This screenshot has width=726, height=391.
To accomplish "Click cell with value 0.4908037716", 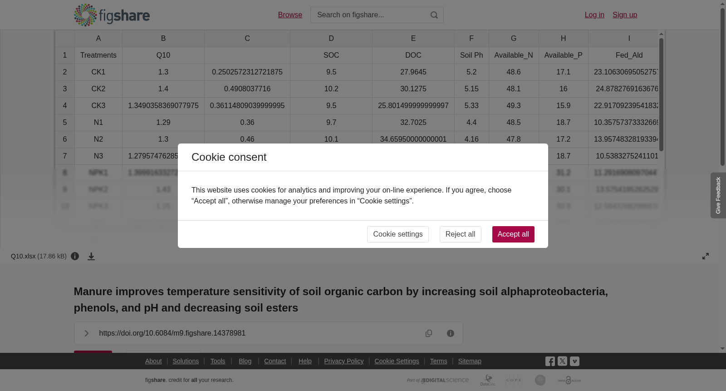I will pyautogui.click(x=247, y=89).
